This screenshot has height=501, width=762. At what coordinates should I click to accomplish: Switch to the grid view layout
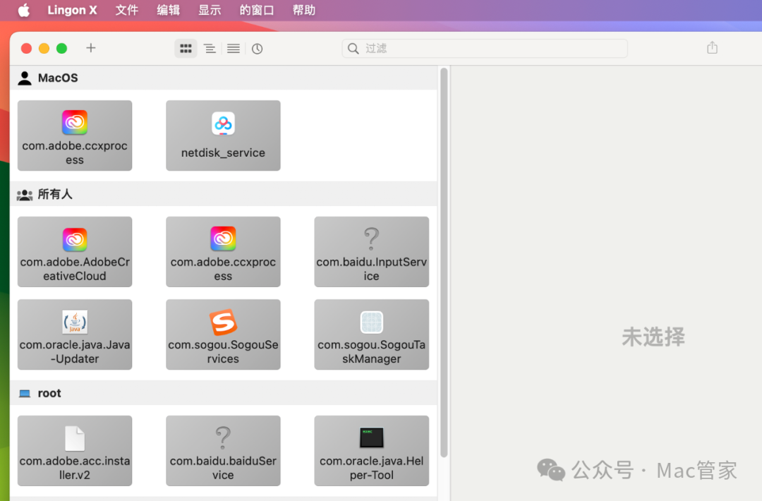tap(186, 48)
